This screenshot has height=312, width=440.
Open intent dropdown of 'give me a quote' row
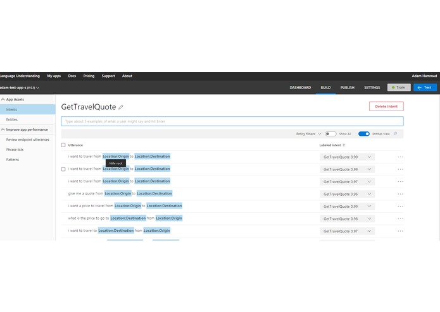[347, 194]
